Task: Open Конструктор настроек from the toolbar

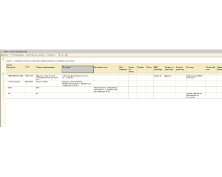Action: (36, 55)
